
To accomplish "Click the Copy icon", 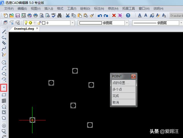I will point(74,15).
